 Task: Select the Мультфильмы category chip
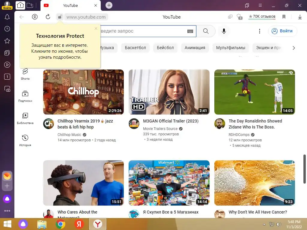pyautogui.click(x=231, y=48)
